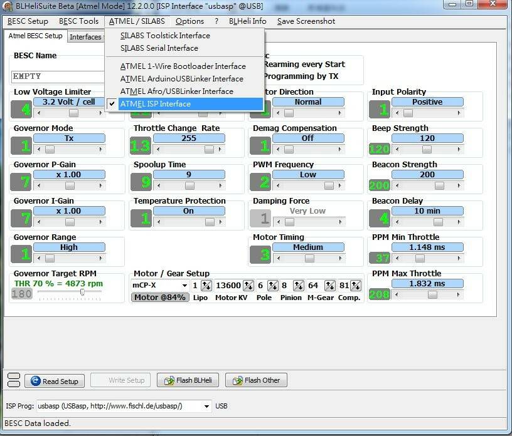Click the Lipo cell count stepper arrows
This screenshot has height=436, width=512.
[x=206, y=286]
